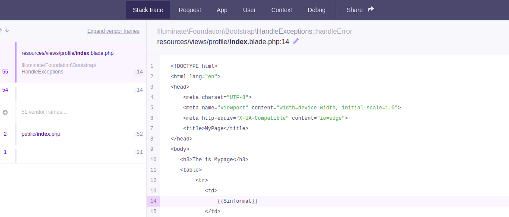Select the User tab
The height and width of the screenshot is (217, 509).
(249, 10)
